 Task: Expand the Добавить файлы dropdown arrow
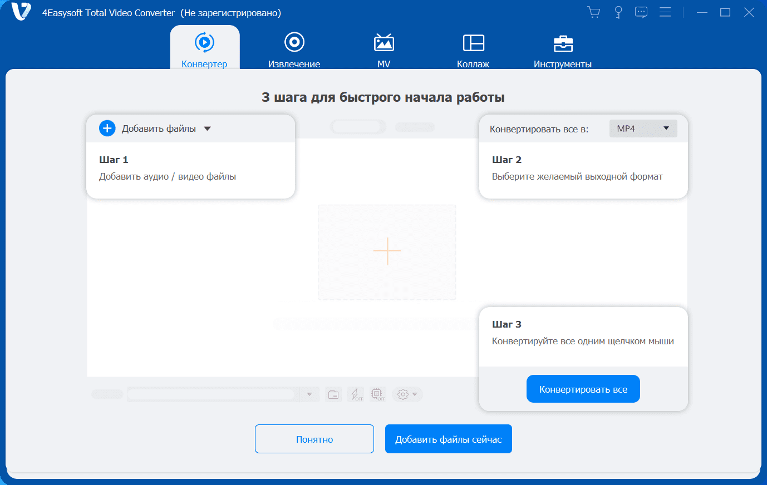(x=208, y=128)
